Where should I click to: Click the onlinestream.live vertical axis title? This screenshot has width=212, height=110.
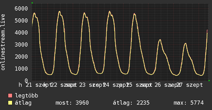(x=3, y=42)
